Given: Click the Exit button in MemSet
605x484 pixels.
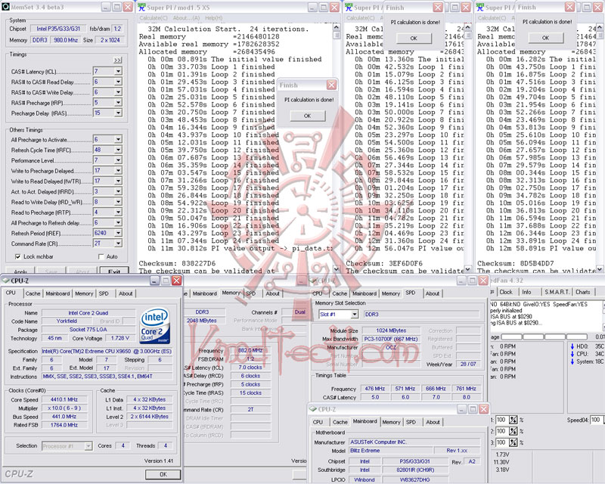Looking at the screenshot, I should point(114,271).
